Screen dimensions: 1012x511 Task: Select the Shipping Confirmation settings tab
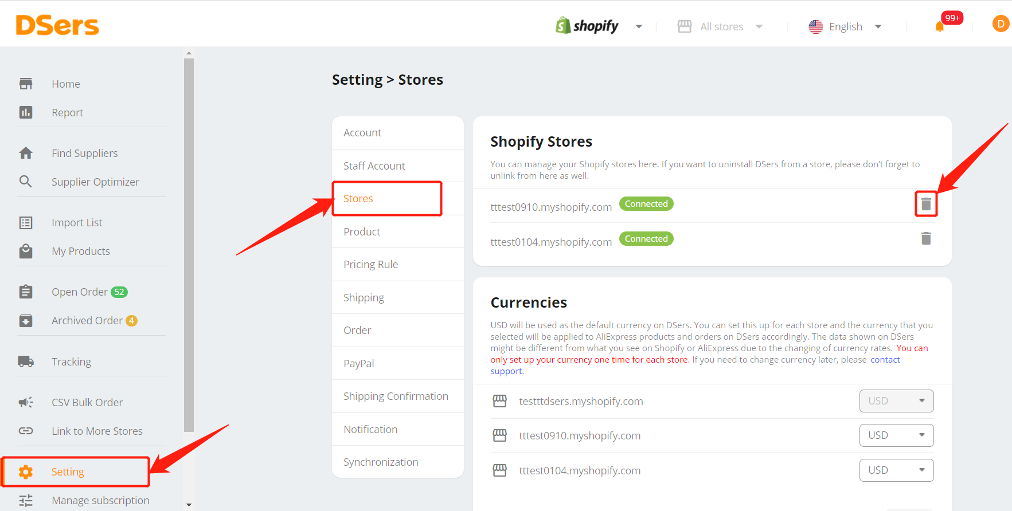[x=398, y=396]
